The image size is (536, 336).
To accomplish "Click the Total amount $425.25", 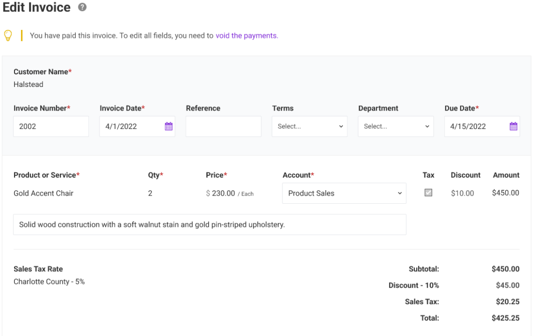I will [506, 318].
